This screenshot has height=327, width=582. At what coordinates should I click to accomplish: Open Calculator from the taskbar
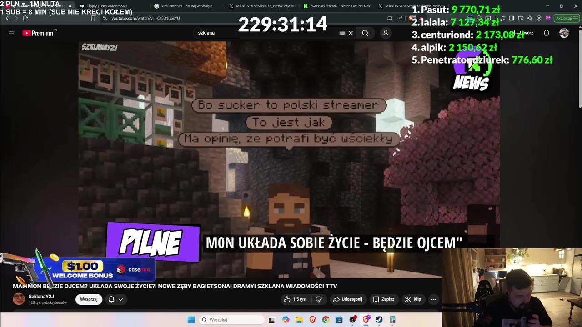click(392, 320)
